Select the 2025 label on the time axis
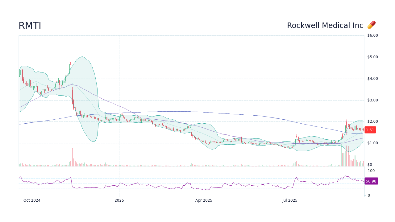The width and height of the screenshot is (395, 222). (x=119, y=200)
